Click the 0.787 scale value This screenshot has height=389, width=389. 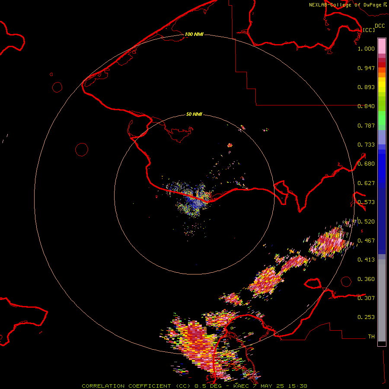coord(366,125)
